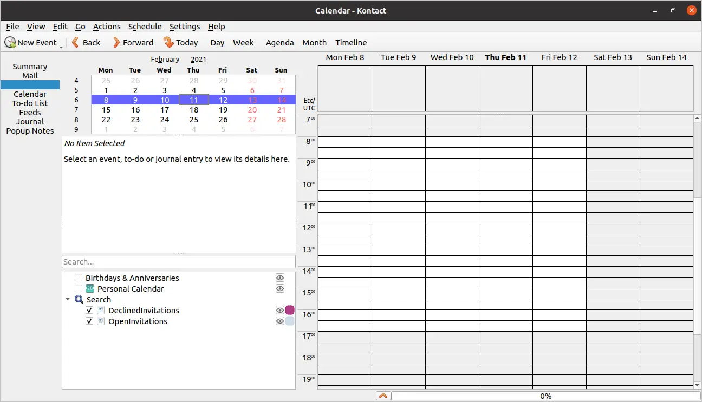
Task: Collapse the Search tree node
Action: 68,299
